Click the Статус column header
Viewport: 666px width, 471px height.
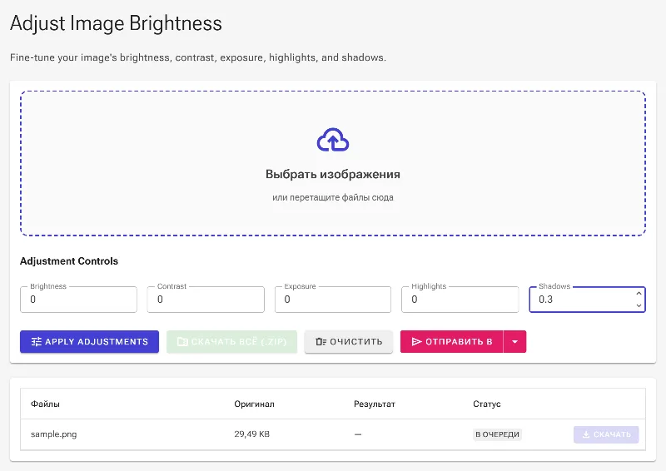[x=487, y=404]
